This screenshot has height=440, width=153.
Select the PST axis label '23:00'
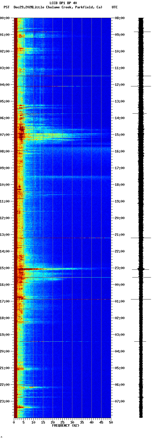click(x=5, y=401)
